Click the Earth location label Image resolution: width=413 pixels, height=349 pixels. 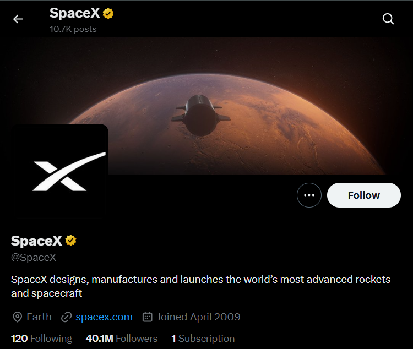pos(39,317)
